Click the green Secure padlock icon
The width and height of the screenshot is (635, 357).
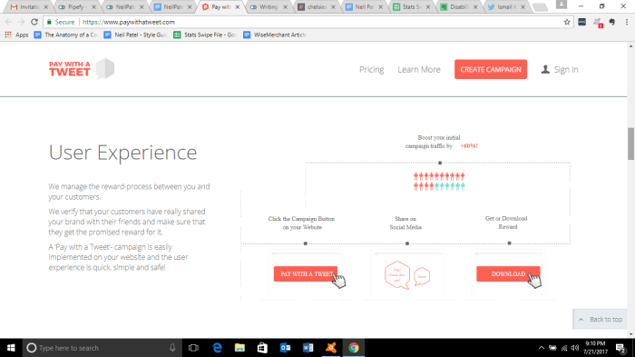[49, 22]
